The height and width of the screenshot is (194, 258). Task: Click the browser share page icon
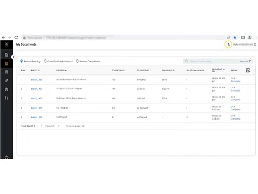pos(228,37)
